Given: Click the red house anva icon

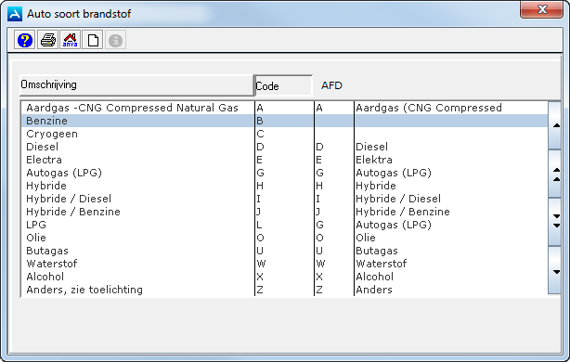Looking at the screenshot, I should point(71,40).
